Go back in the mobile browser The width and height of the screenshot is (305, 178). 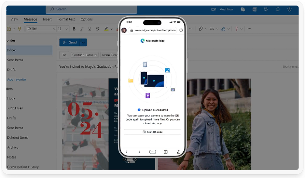click(127, 152)
